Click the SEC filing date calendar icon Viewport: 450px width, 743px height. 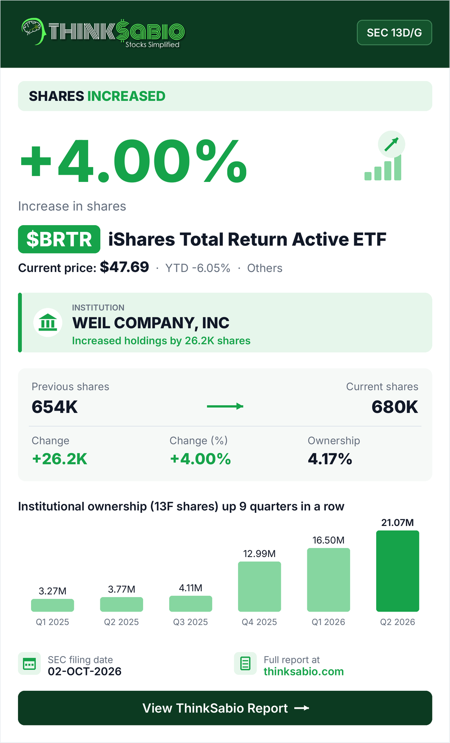(x=29, y=664)
